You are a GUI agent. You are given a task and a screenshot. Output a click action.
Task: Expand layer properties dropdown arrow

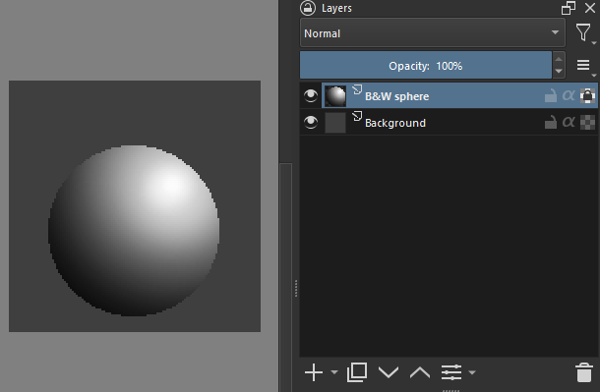click(472, 372)
